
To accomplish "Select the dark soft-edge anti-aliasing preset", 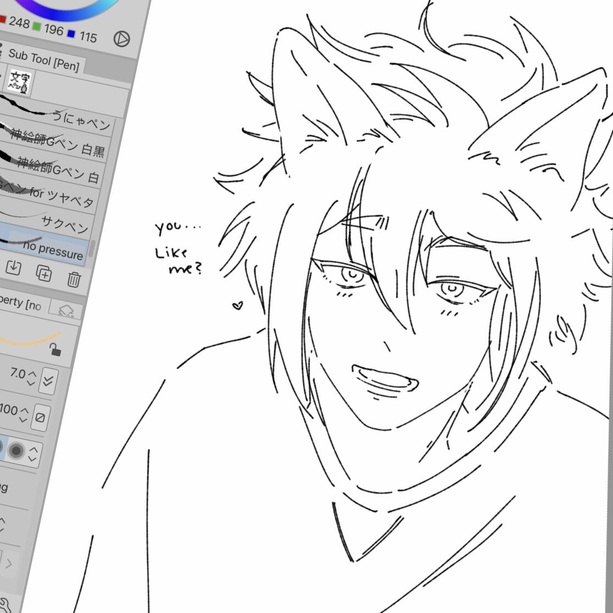I will (17, 451).
